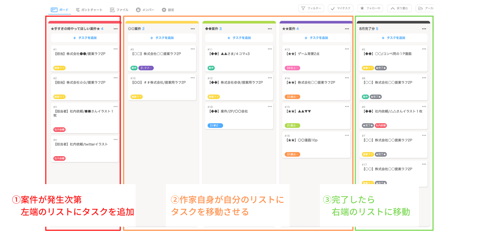
Task: Open the three-dot menu on card #18
Action: pyautogui.click(x=270, y=106)
